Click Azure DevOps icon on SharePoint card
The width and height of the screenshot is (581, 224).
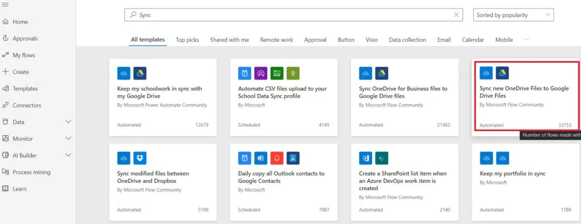(x=365, y=158)
